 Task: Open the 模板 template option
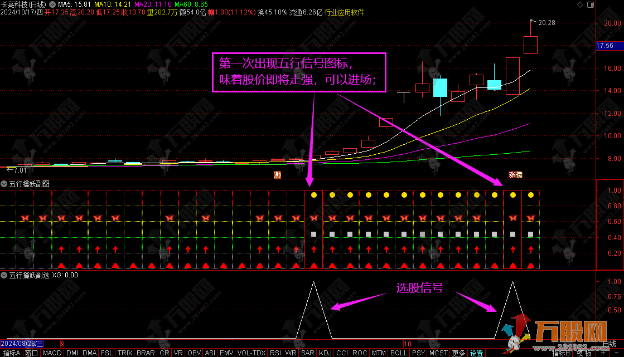click(x=584, y=353)
